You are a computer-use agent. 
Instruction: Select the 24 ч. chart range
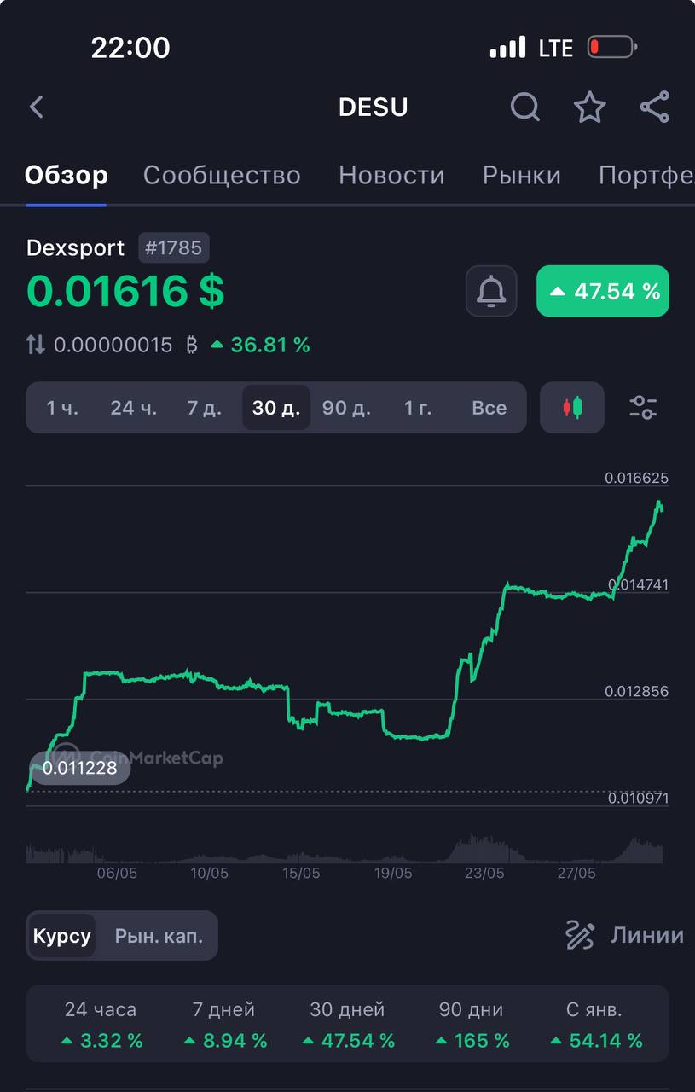coord(134,408)
